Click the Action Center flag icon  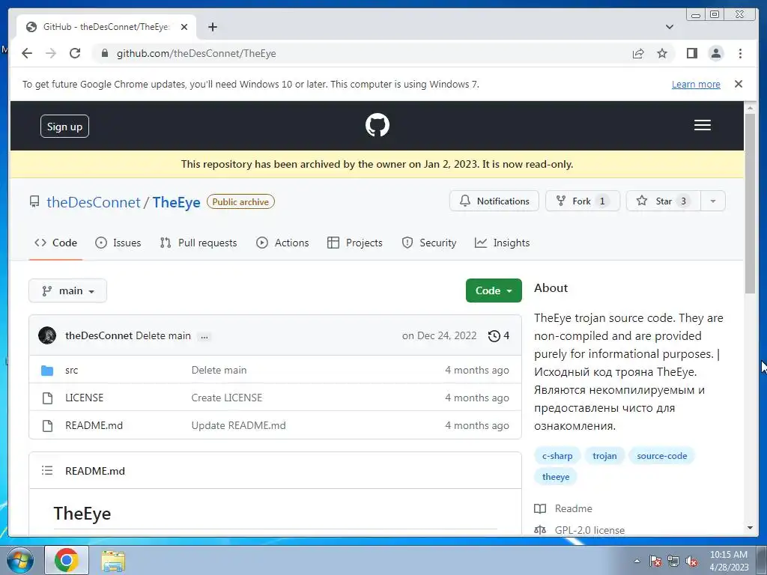(655, 561)
